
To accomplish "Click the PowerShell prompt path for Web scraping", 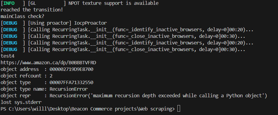I will click(88, 109).
